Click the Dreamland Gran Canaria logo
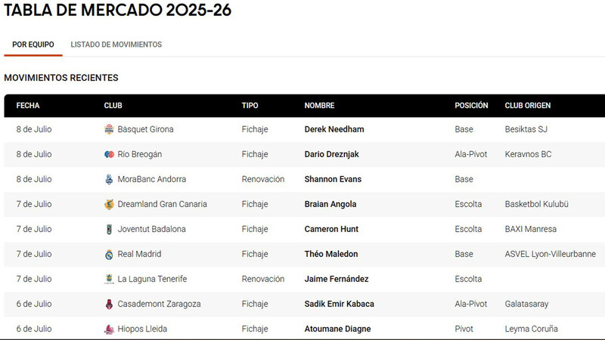Screen dimensions: 605x340 click(x=109, y=204)
